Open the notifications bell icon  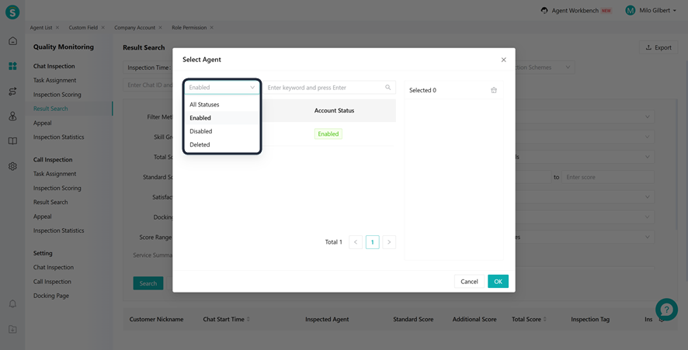[12, 303]
